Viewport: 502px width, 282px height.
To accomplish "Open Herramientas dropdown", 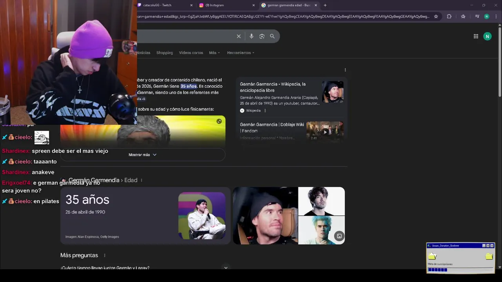I will [240, 52].
